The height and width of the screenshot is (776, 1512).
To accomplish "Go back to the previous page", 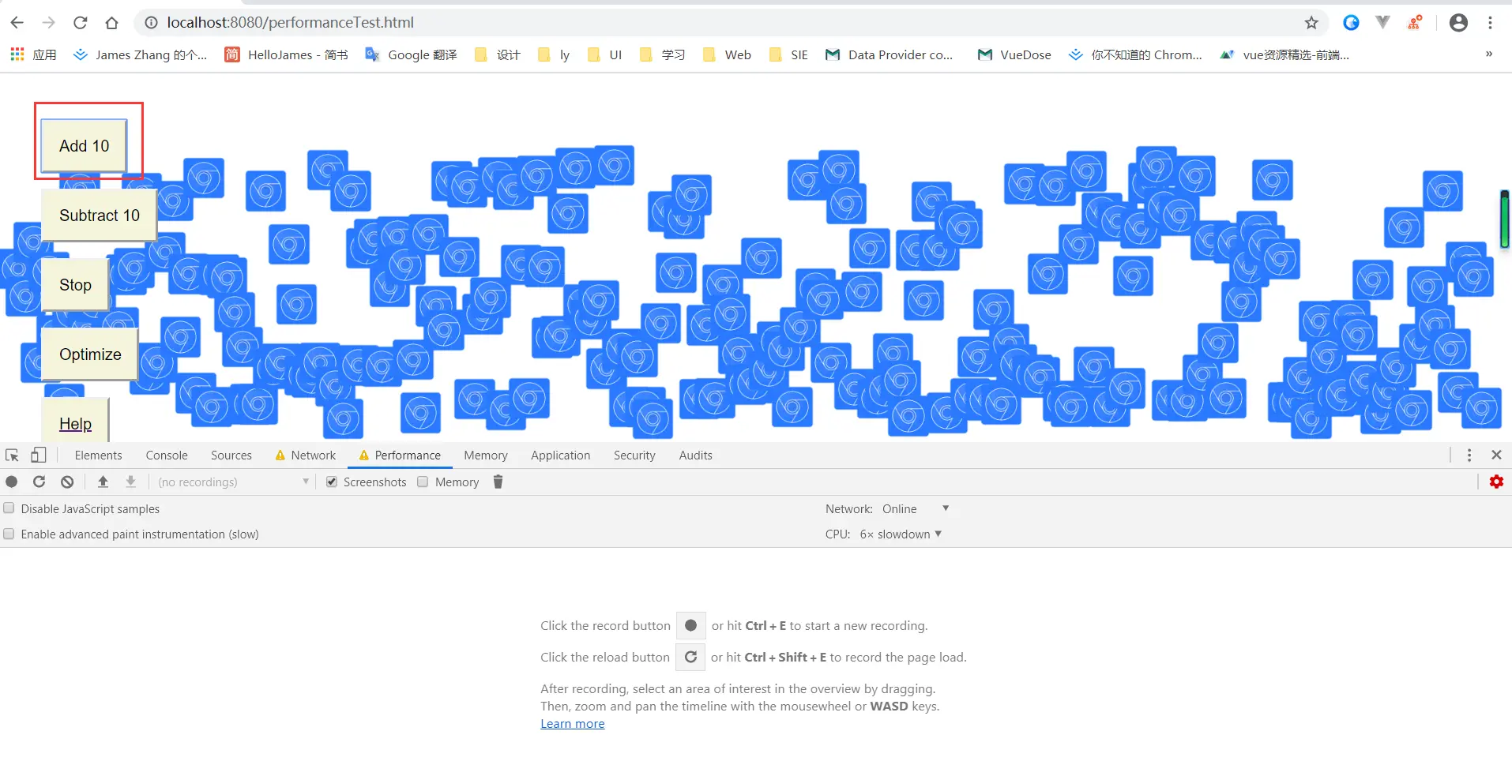I will point(17,23).
